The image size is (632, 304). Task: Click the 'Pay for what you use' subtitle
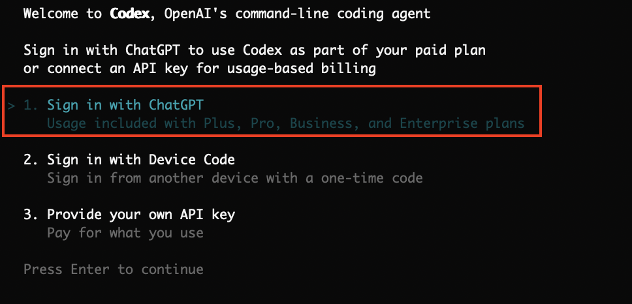tap(125, 233)
